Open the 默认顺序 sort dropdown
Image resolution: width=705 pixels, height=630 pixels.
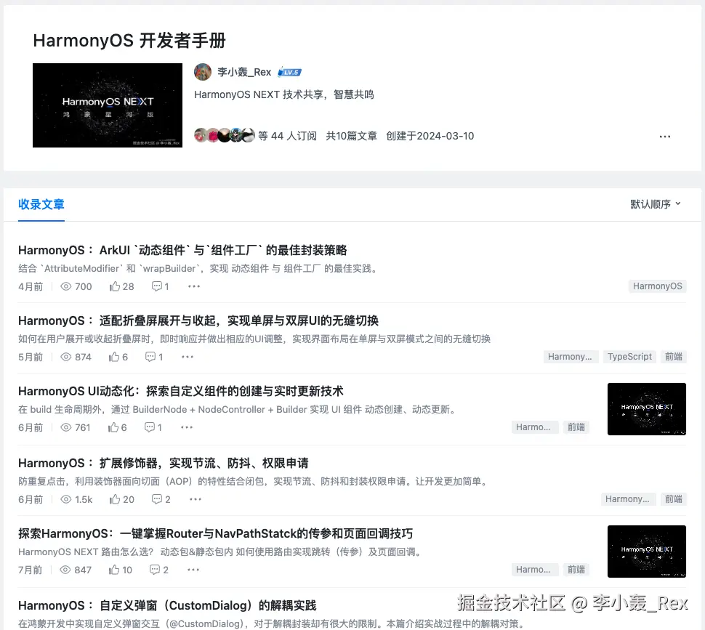pos(655,204)
